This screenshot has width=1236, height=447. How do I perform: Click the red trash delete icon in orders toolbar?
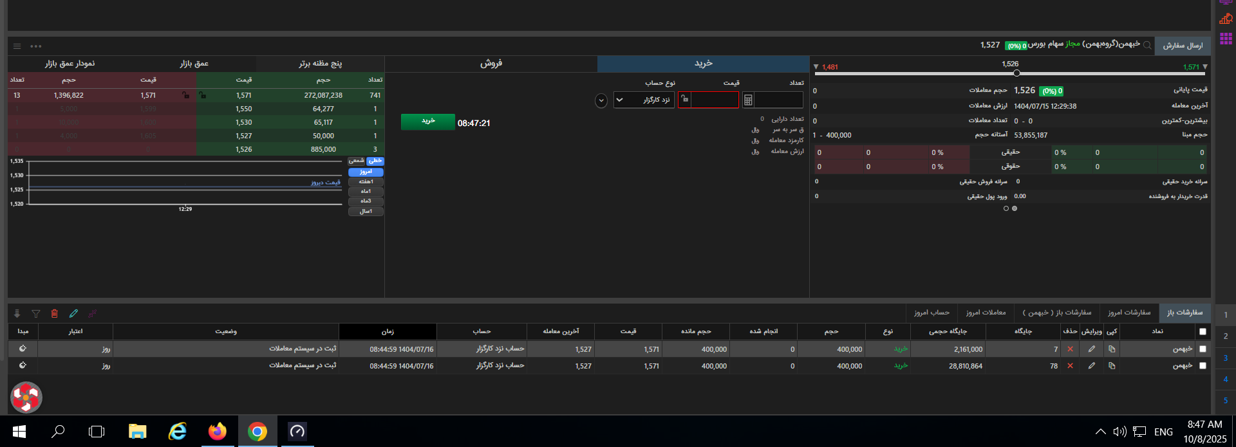(54, 314)
